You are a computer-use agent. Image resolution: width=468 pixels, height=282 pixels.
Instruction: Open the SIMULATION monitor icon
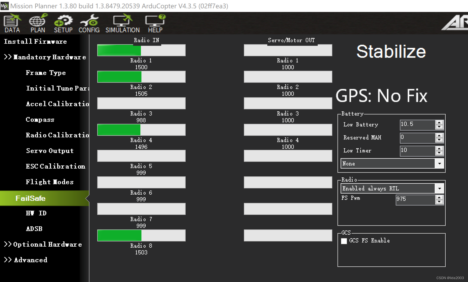coord(122,23)
